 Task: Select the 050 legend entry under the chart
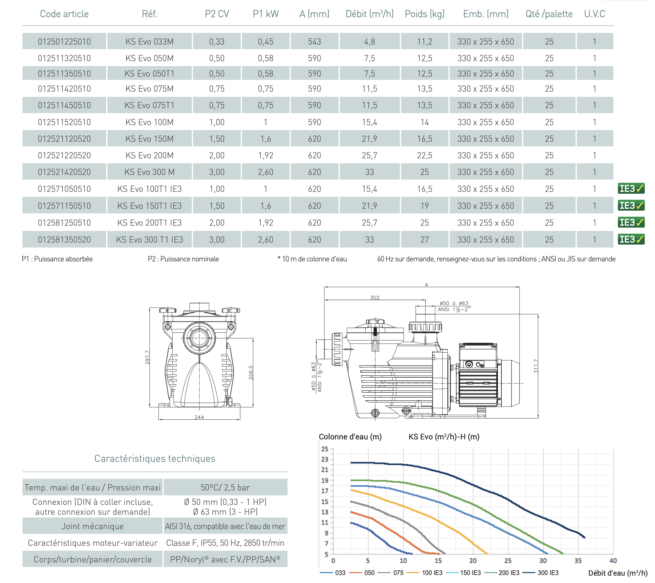coord(362,573)
